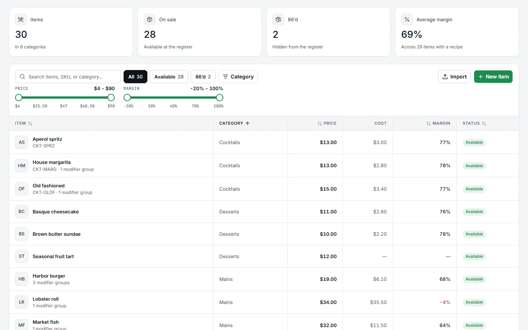Click the Market fish item name
The image size is (528, 330).
45,322
